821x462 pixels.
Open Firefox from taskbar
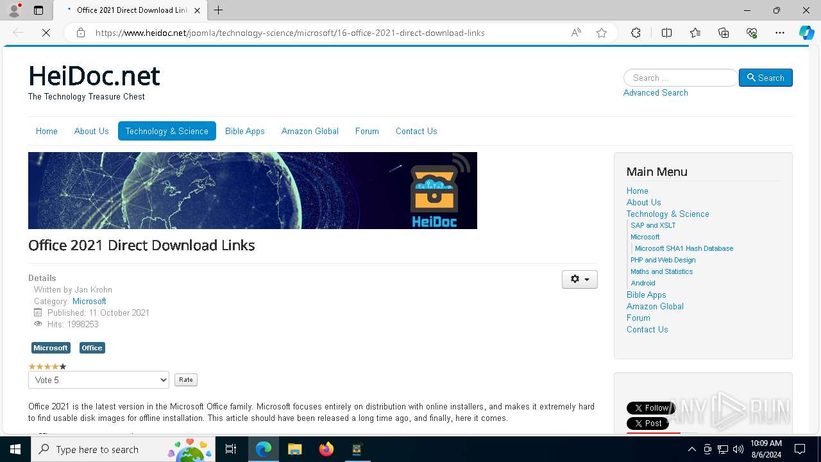(326, 449)
